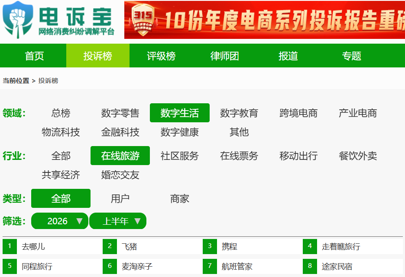Choose 共享经济 in the 行业 filter
405x277 pixels.
pos(61,175)
